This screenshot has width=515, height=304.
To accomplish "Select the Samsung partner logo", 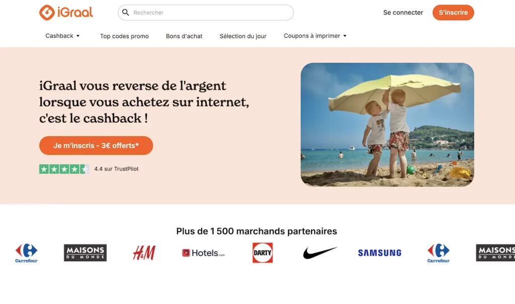I will 380,253.
